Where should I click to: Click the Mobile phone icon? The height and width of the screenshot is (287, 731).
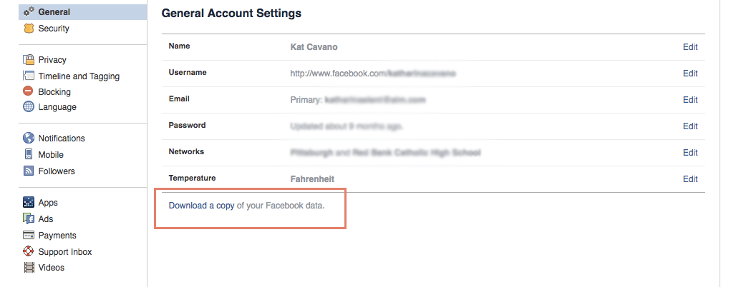(29, 154)
